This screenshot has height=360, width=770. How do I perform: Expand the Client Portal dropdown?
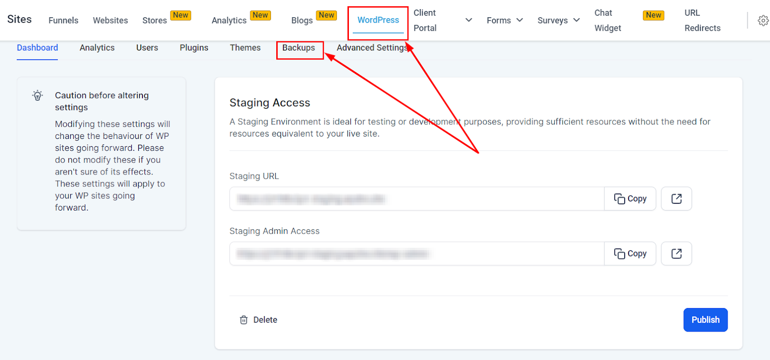click(468, 20)
